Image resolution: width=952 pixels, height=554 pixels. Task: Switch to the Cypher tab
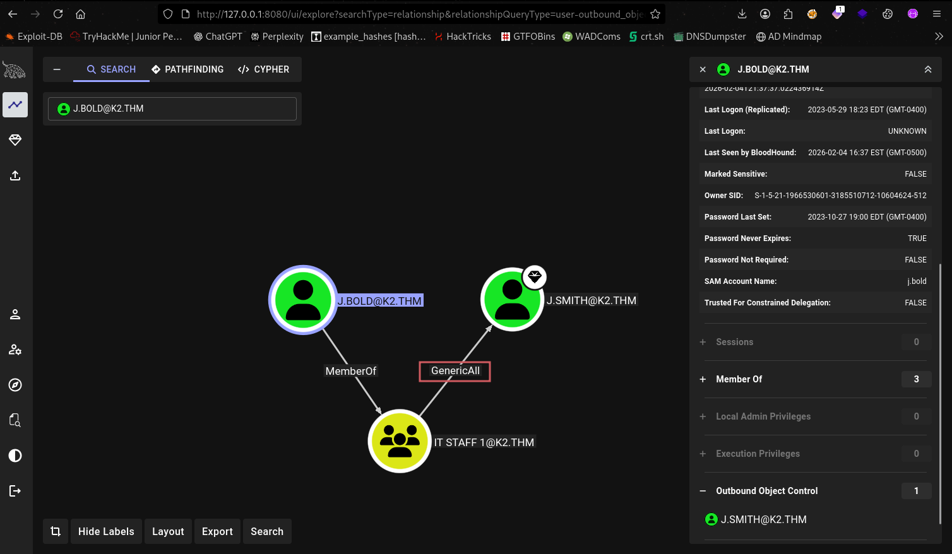[x=264, y=69]
